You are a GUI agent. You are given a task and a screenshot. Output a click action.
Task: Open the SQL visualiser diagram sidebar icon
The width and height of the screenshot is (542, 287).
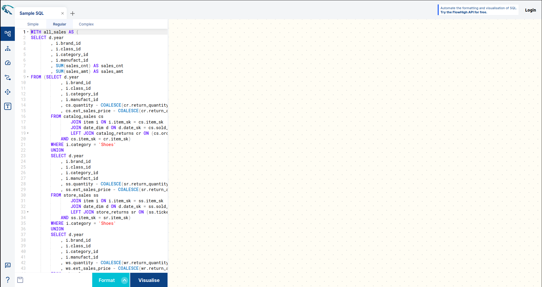(8, 34)
